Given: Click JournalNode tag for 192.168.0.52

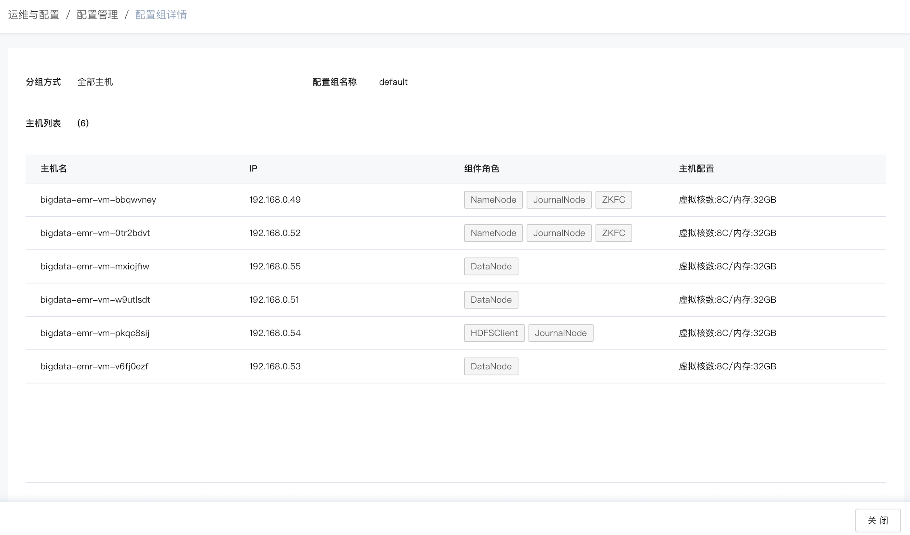Looking at the screenshot, I should 559,233.
